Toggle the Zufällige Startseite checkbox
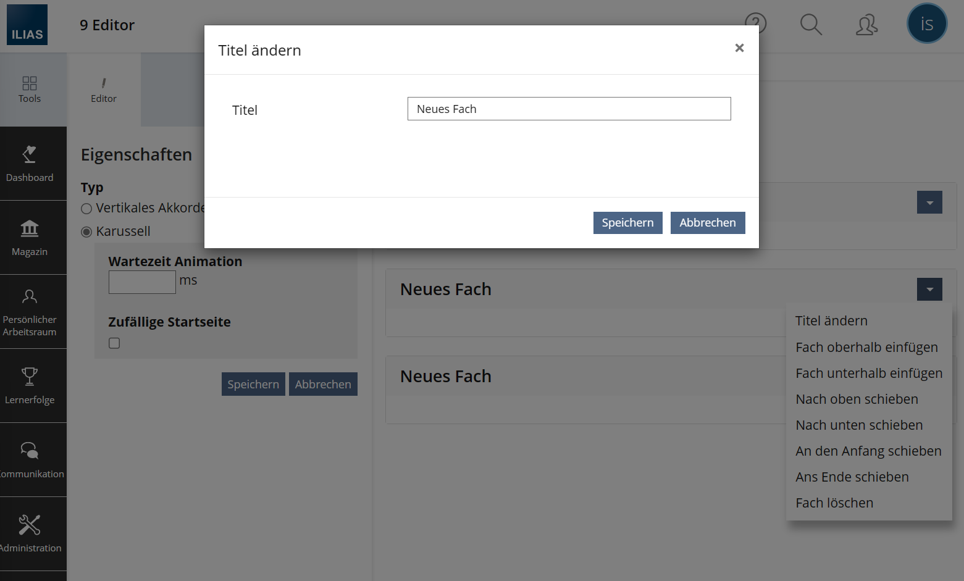The image size is (964, 581). pos(114,343)
